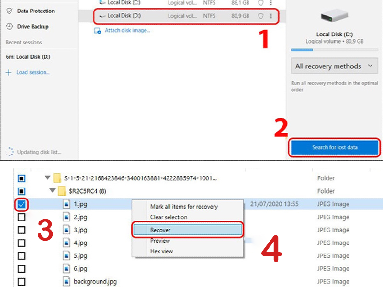Click the Data Protection shield icon in sidebar
Image resolution: width=383 pixels, height=287 pixels.
9,11
